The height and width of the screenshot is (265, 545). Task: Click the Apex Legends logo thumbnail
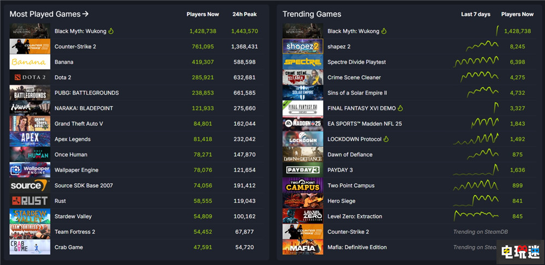pyautogui.click(x=29, y=139)
